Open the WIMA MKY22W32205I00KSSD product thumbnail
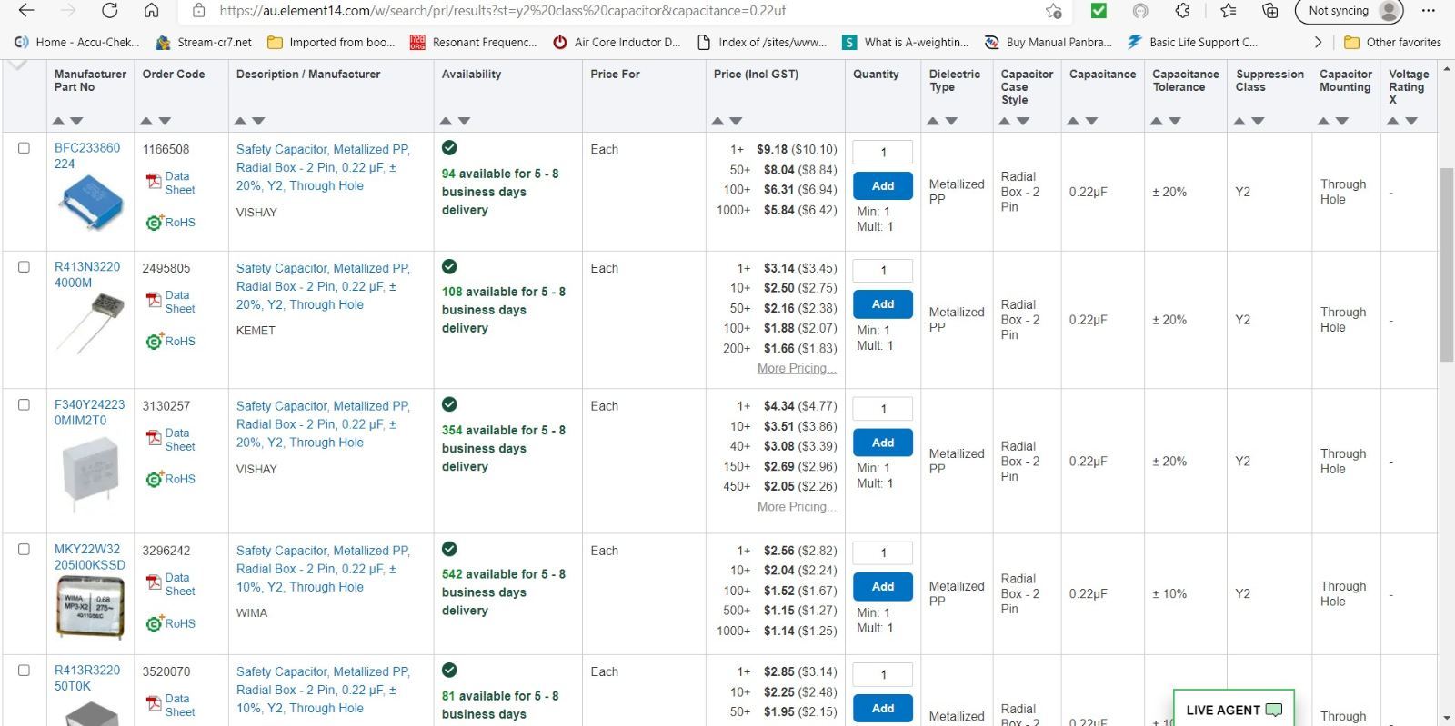This screenshot has height=726, width=1455. tap(90, 606)
